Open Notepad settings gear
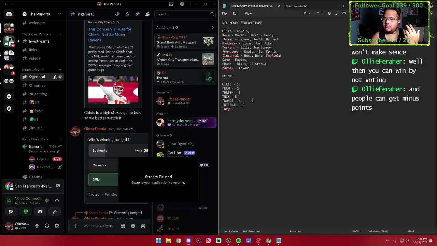437x246 pixels. (432, 13)
